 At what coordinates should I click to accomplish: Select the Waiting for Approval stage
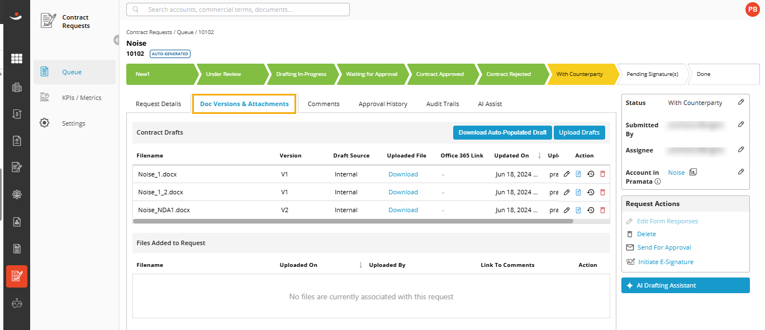(x=372, y=74)
